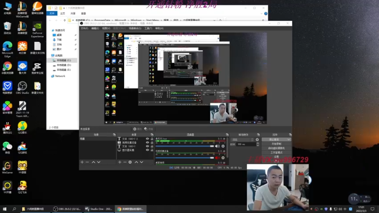
Task: Hide the 视频采集设备 source
Action: pos(147,142)
